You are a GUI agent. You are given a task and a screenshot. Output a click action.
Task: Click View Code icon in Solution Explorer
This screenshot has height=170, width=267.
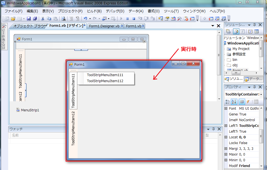250,31
